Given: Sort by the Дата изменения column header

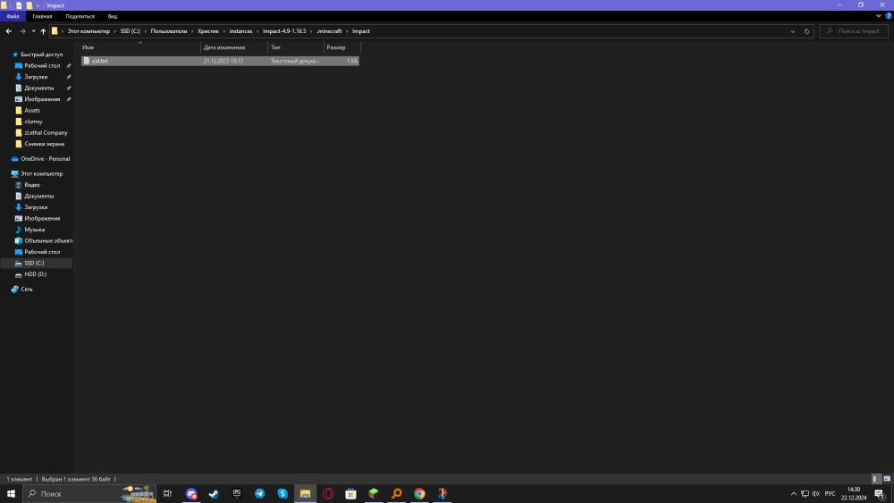Looking at the screenshot, I should (233, 47).
